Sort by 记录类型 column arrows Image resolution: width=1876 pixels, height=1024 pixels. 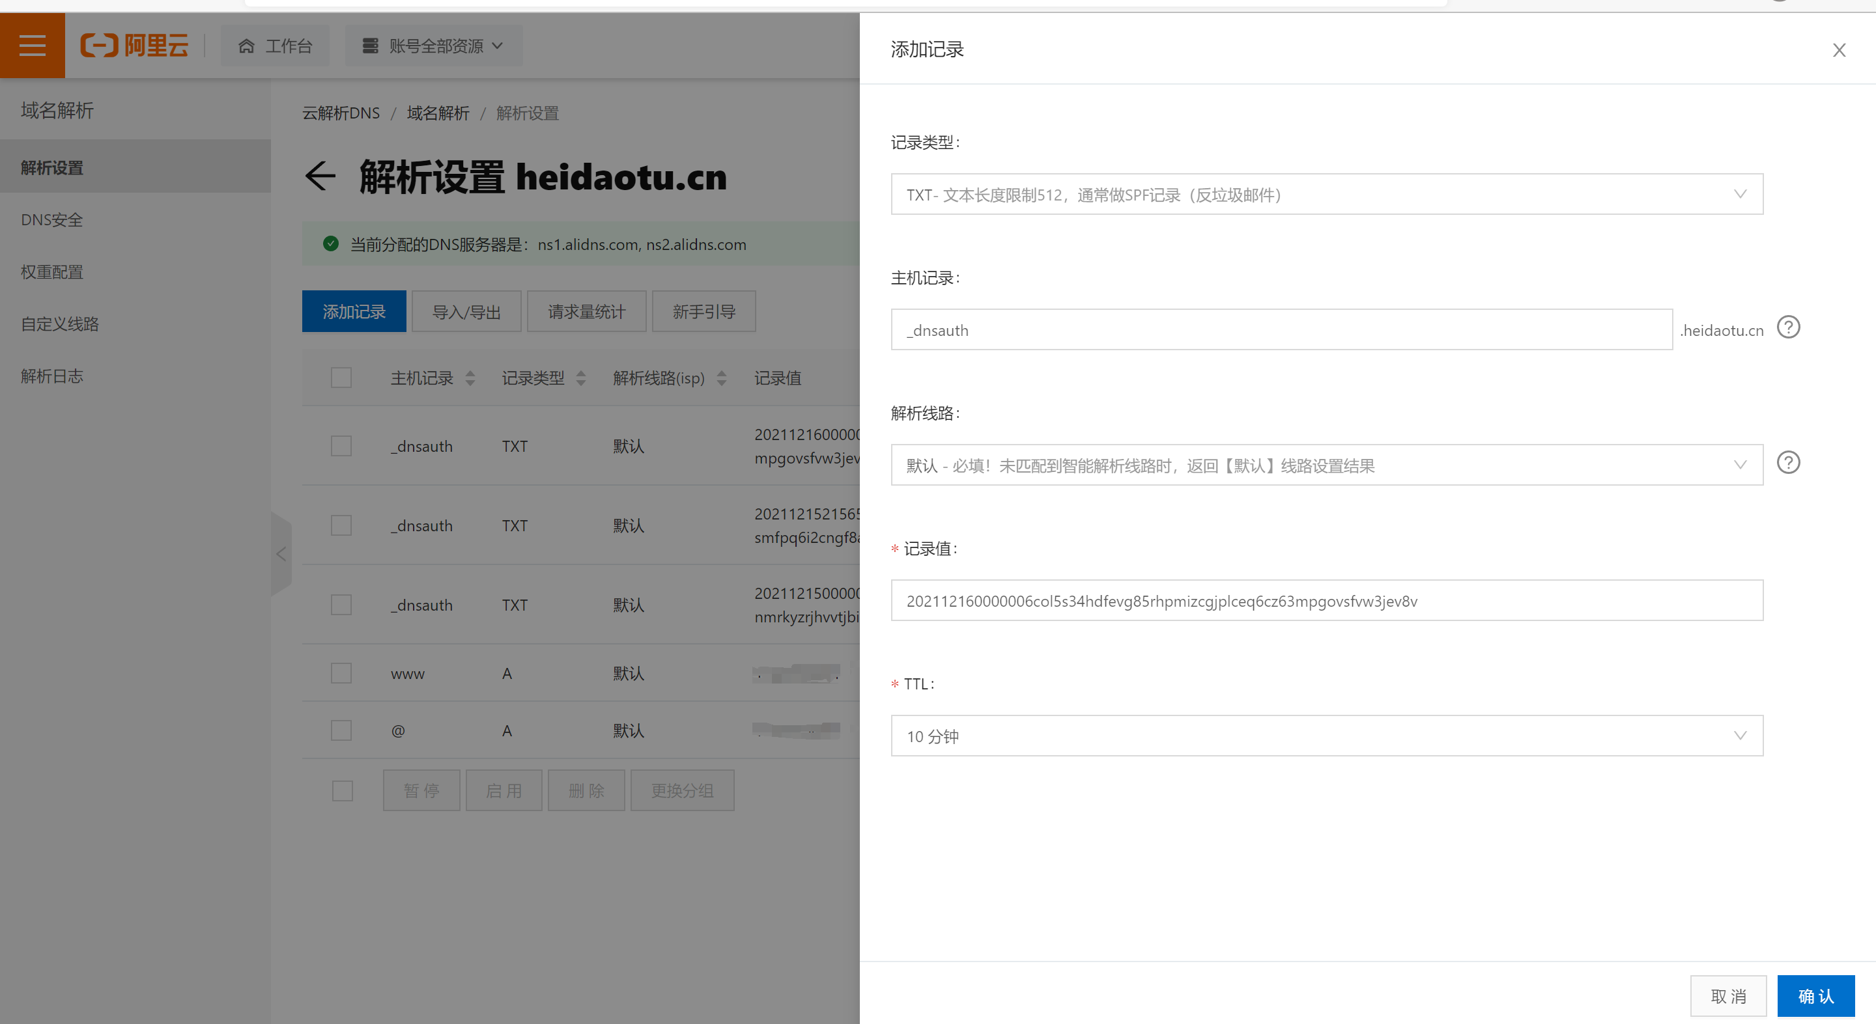coord(580,378)
